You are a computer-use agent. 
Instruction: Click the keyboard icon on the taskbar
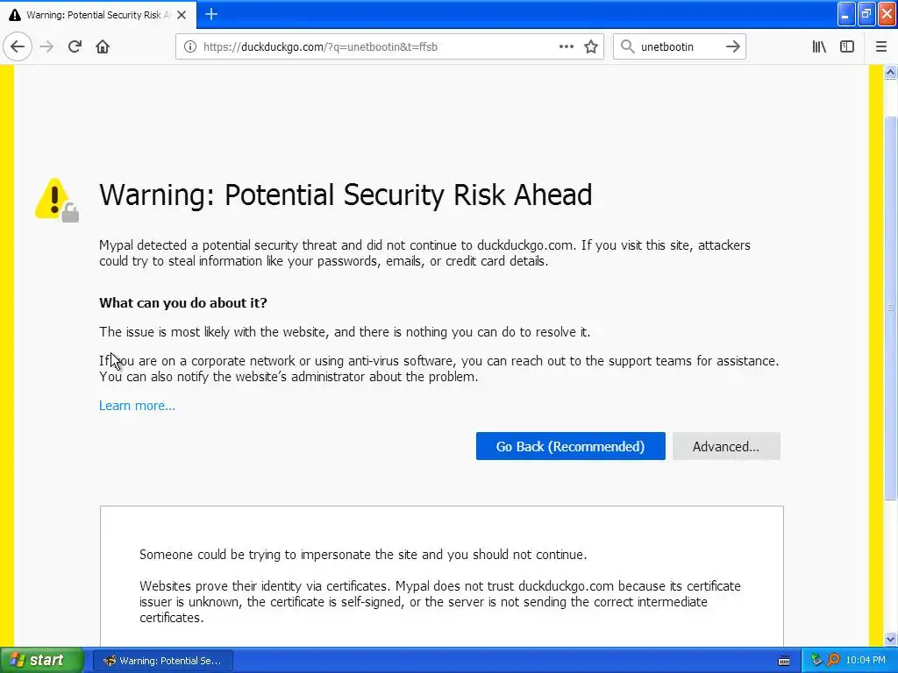click(784, 661)
